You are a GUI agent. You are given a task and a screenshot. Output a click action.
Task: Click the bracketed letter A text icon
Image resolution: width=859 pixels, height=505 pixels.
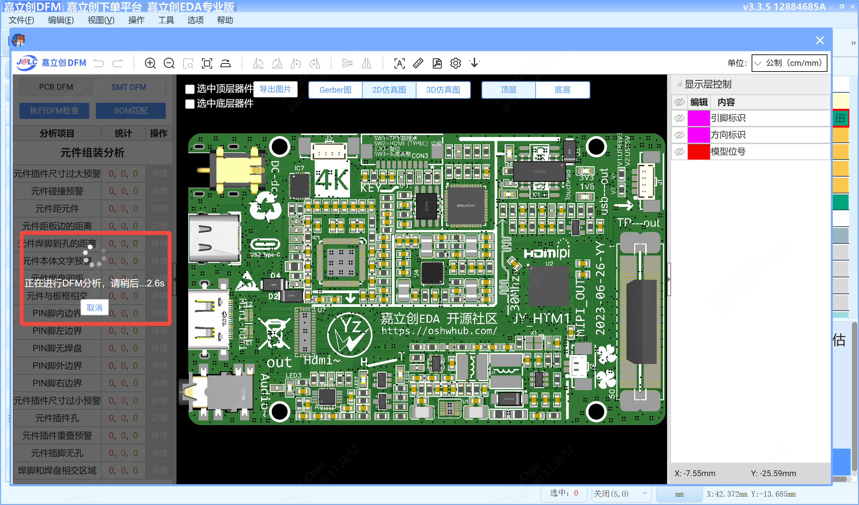pyautogui.click(x=400, y=63)
